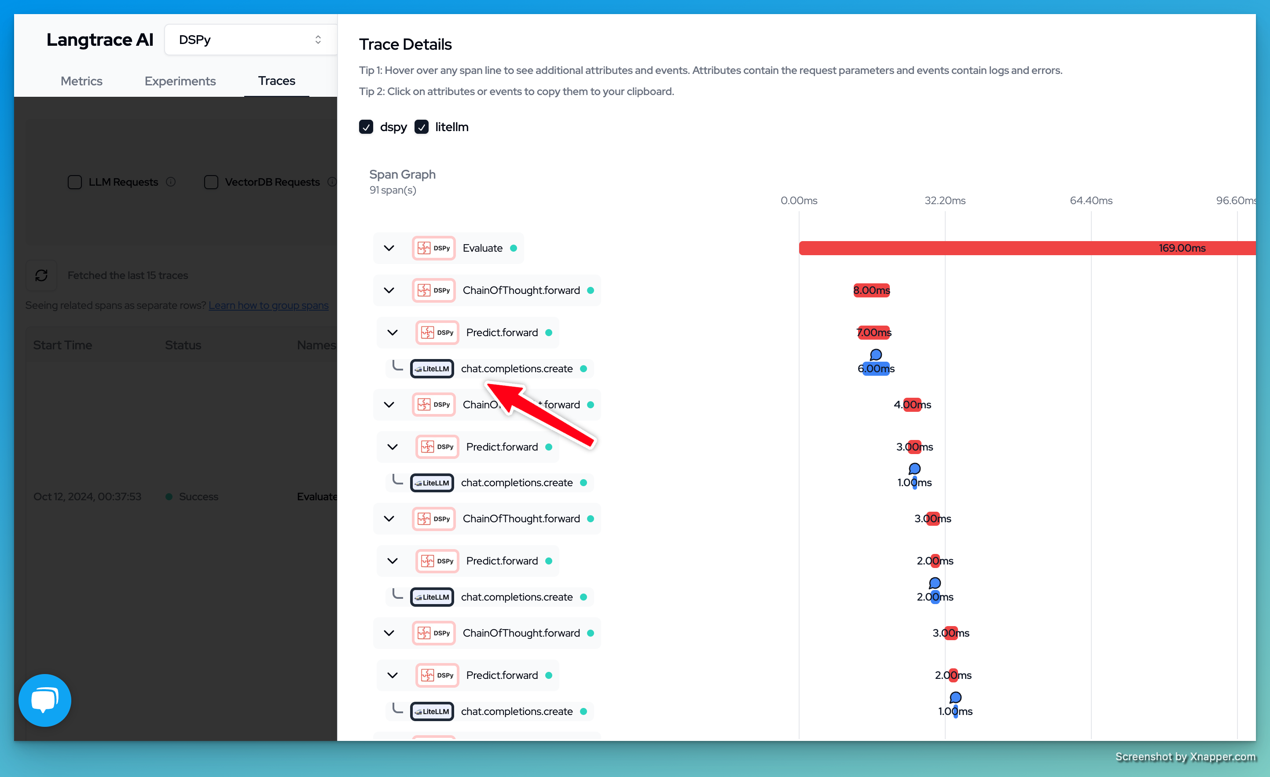The width and height of the screenshot is (1270, 777).
Task: Collapse first ChainOfThought.forward span
Action: [389, 290]
